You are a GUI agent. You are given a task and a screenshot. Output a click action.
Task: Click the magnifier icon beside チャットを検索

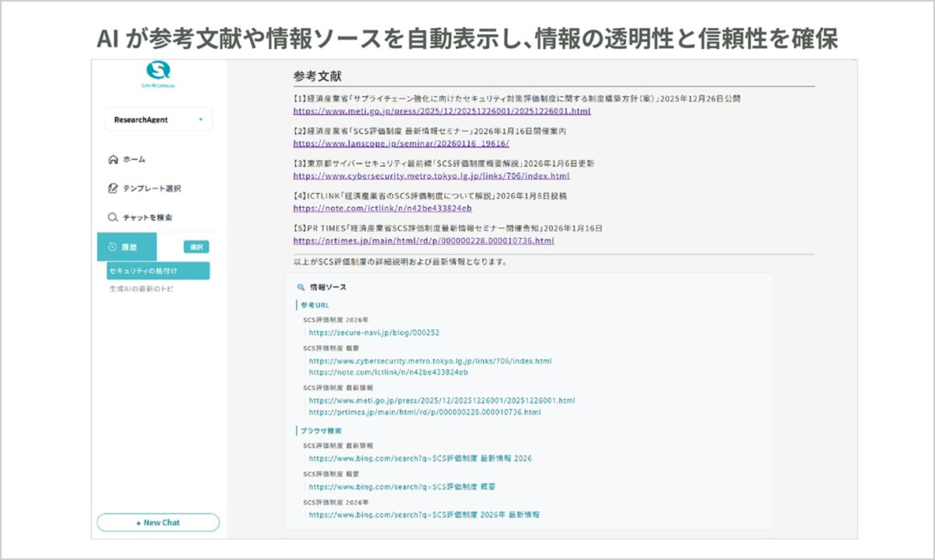coord(114,217)
